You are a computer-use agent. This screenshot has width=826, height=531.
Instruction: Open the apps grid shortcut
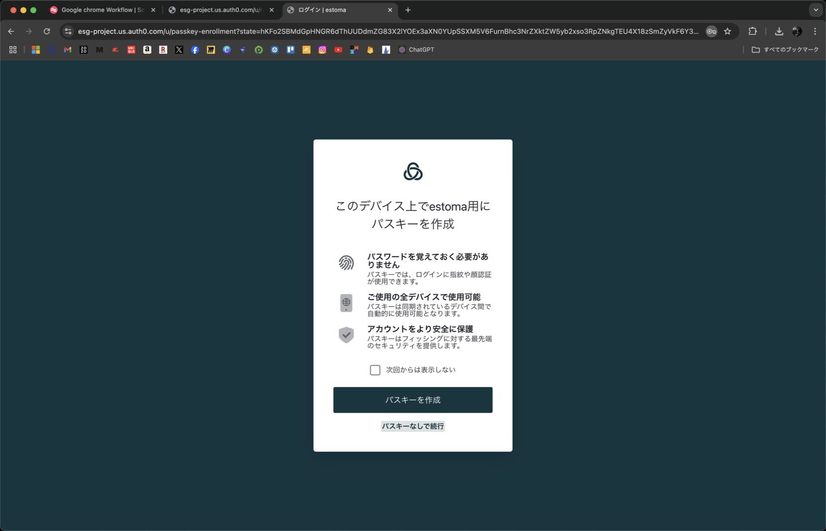coord(13,50)
